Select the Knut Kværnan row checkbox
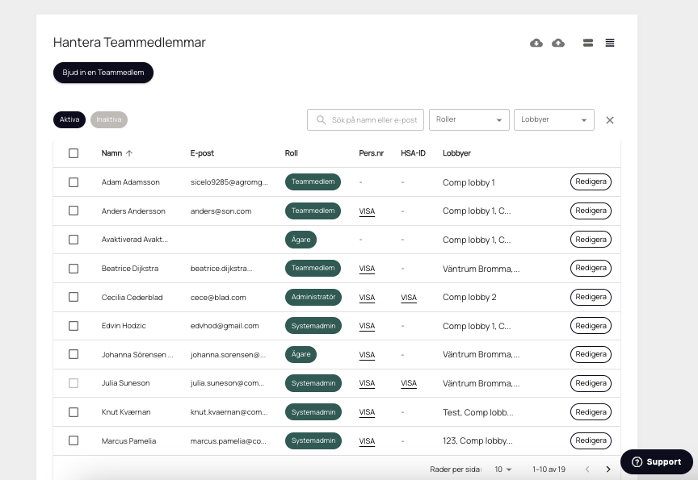The height and width of the screenshot is (480, 698). [74, 412]
